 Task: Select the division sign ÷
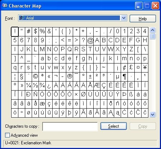point(22,113)
